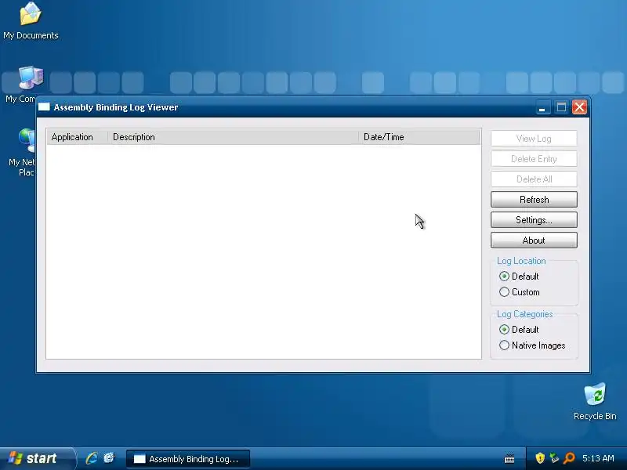Click the second quick launch icon
The height and width of the screenshot is (470, 627).
click(x=109, y=458)
